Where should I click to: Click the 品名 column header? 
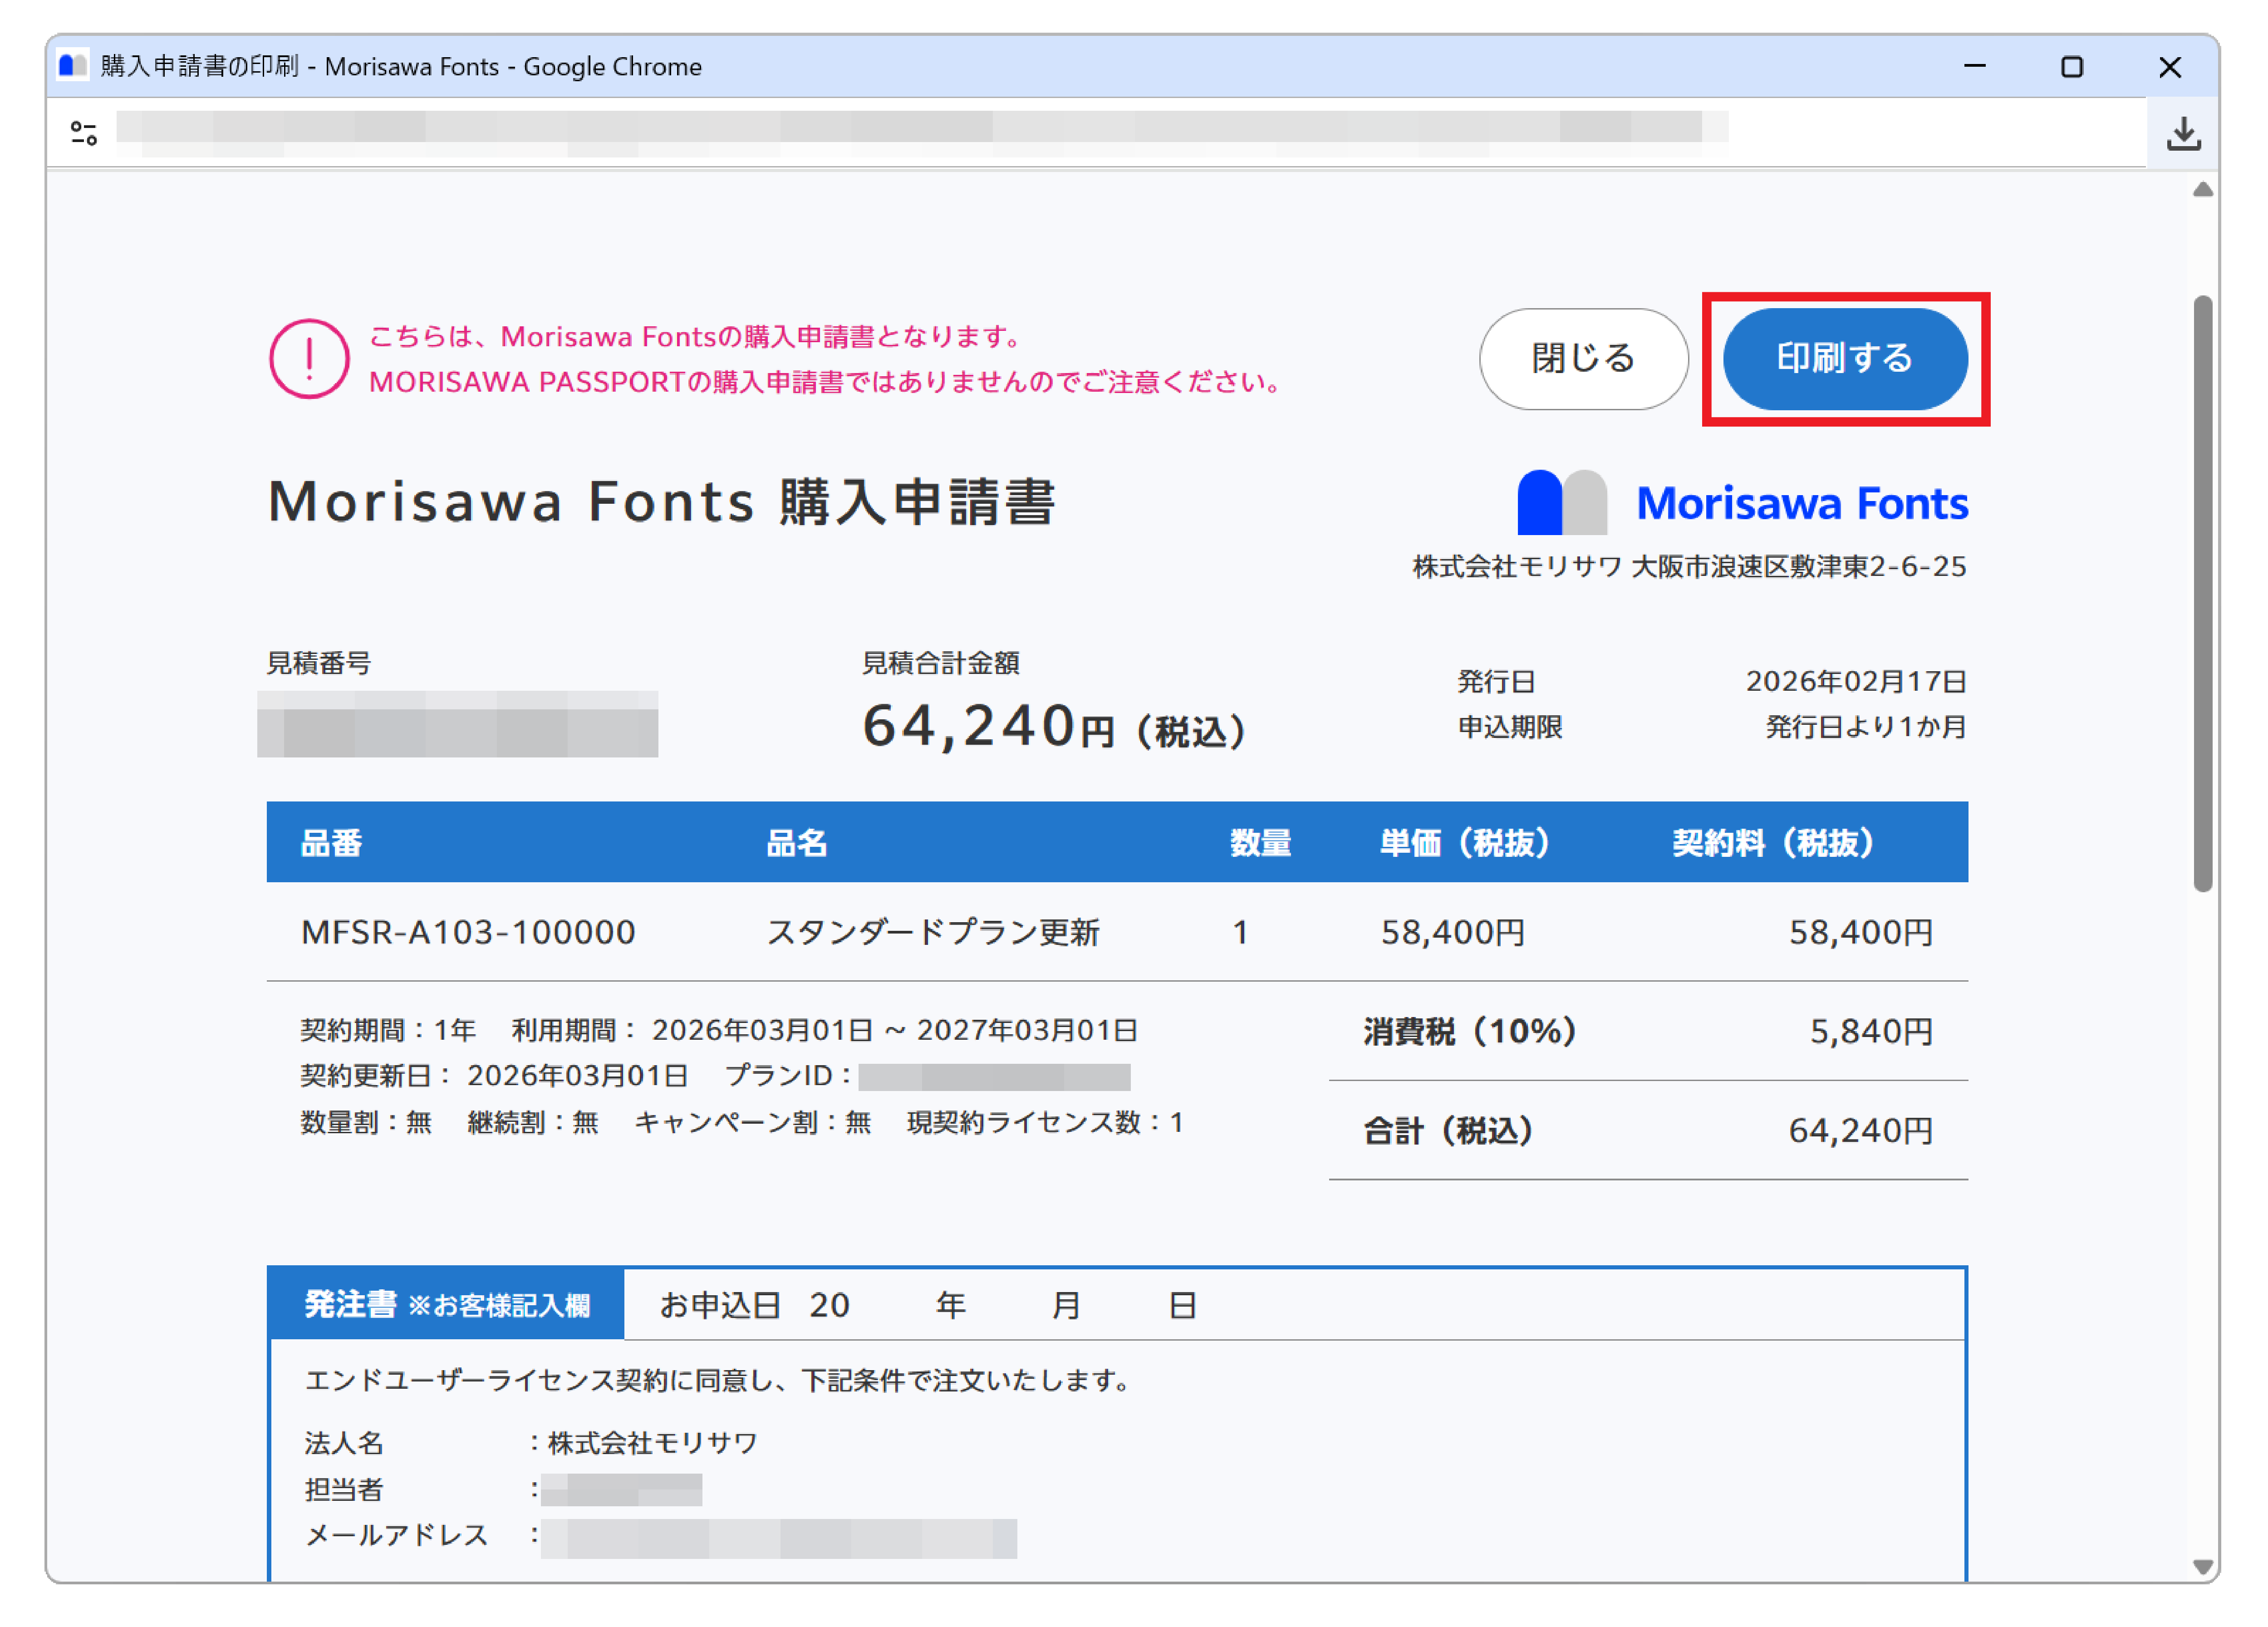click(796, 843)
